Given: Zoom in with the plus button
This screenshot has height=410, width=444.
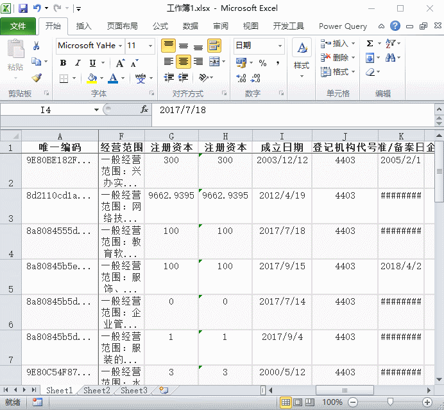Looking at the screenshot, I should [427, 402].
